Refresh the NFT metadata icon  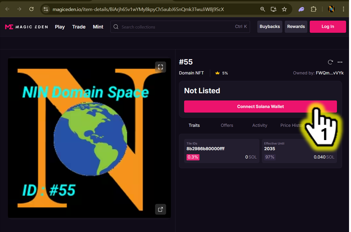(x=330, y=62)
